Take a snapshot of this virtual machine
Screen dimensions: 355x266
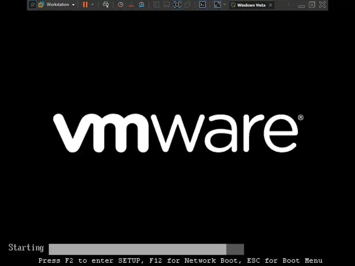click(x=120, y=5)
